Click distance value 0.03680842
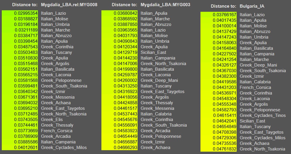Viewport: 291px width, 154px height. (x=126, y=13)
